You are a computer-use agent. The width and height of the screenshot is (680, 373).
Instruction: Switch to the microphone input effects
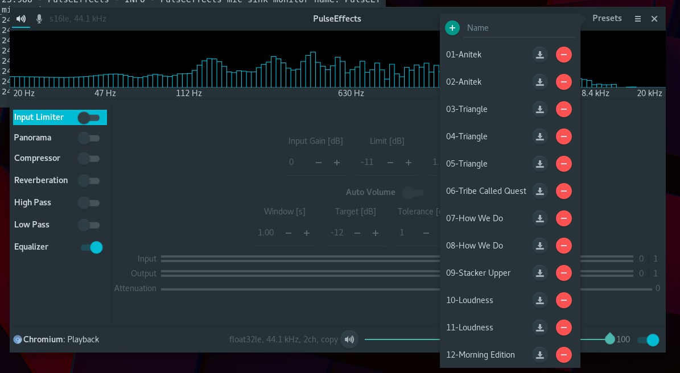pyautogui.click(x=39, y=19)
